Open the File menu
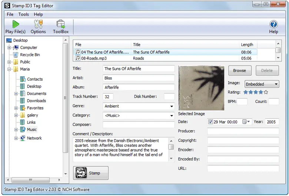Screen dimensions: 289x196 click(10, 14)
